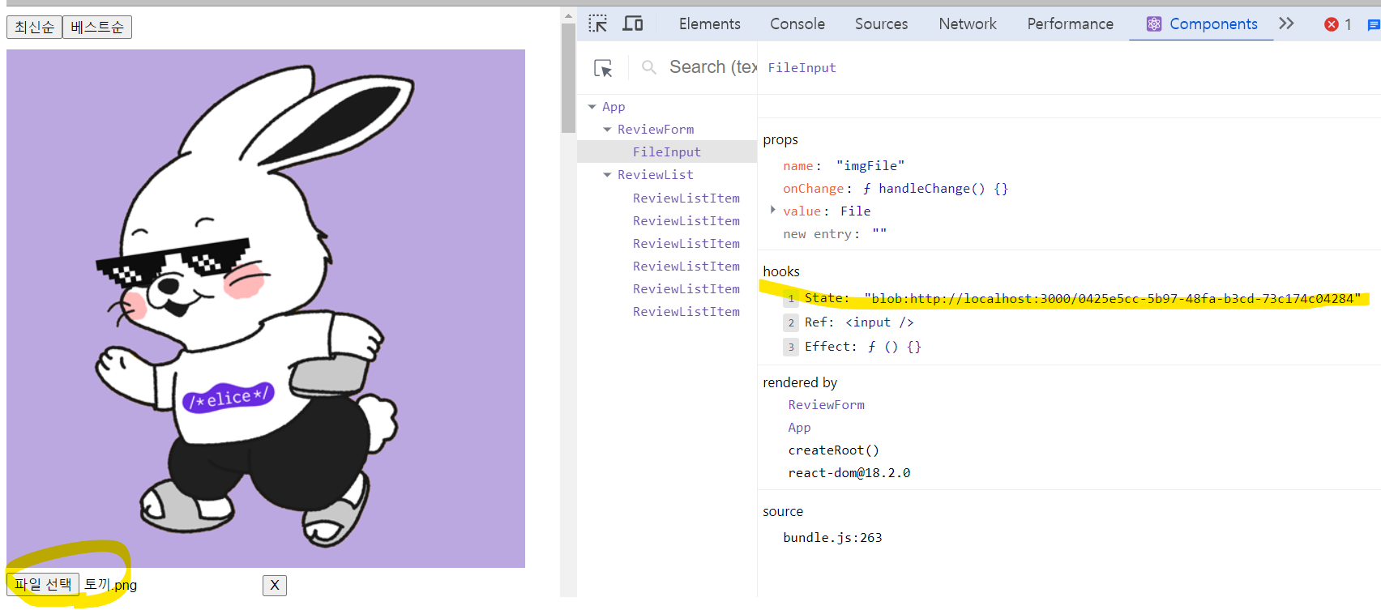This screenshot has width=1381, height=610.
Task: Click the name prop value "imgFile"
Action: [870, 166]
